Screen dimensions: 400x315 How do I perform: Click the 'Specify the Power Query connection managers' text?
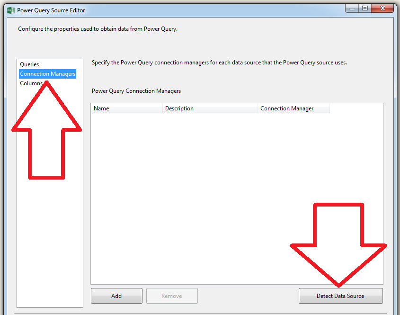tap(219, 63)
